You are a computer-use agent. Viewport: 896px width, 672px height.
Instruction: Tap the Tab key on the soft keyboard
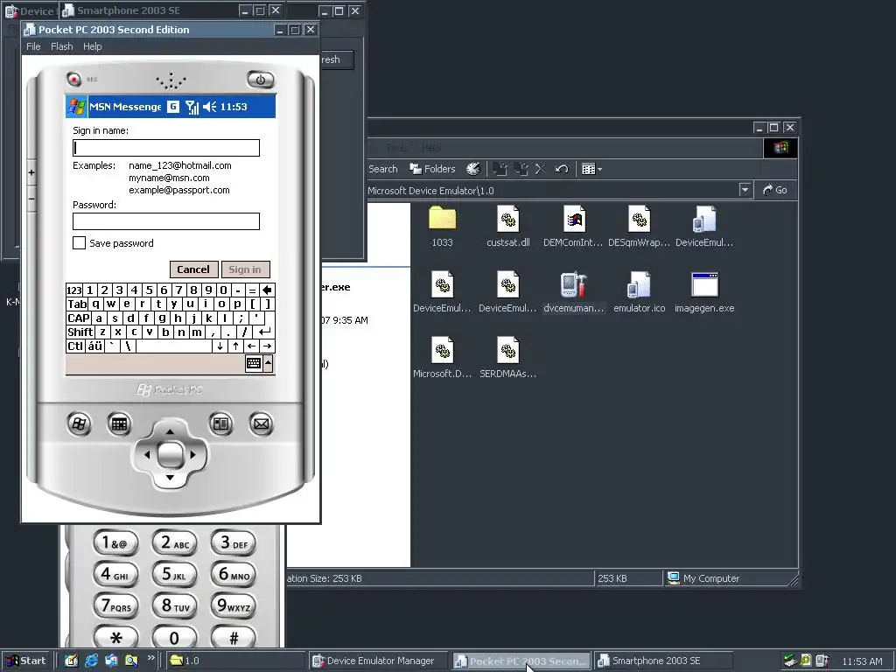click(x=77, y=304)
